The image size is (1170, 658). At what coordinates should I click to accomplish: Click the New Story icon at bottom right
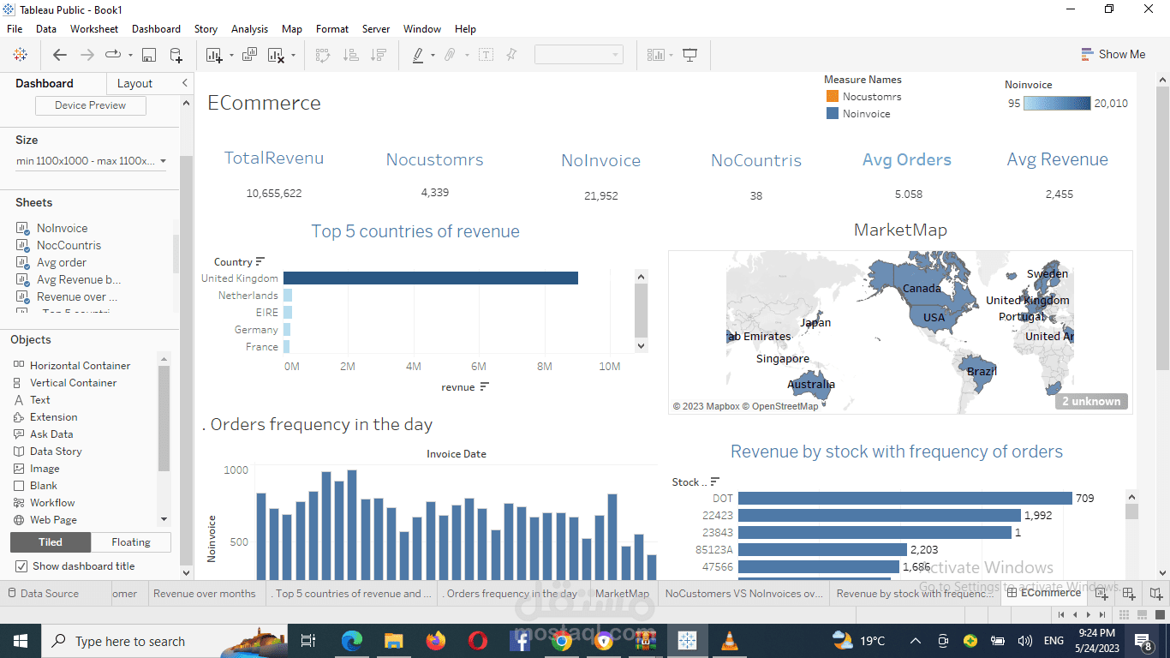pos(1155,593)
